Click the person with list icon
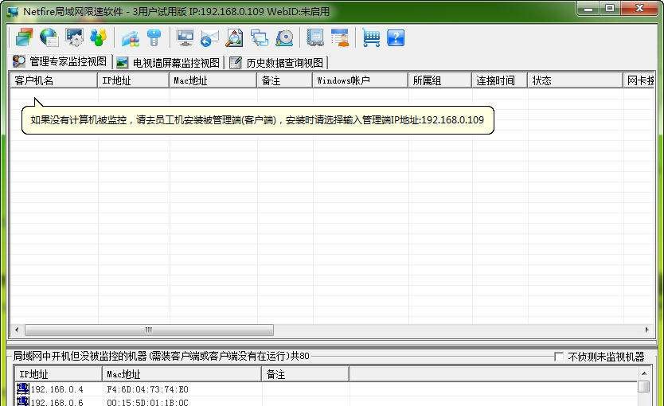 tap(340, 37)
